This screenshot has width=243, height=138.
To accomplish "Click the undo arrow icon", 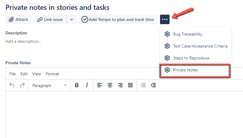I will 12,85.
